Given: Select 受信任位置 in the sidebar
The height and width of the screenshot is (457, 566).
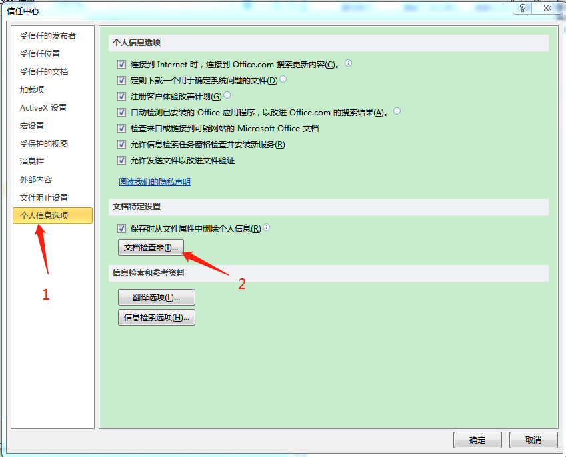Looking at the screenshot, I should click(x=40, y=54).
